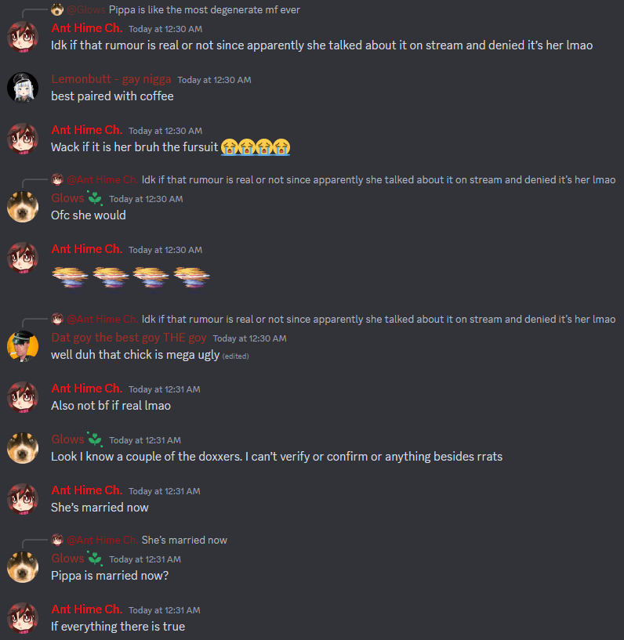Click the plant badge icon beside Glows on 'Ofc she would'
This screenshot has width=624, height=640.
coord(95,198)
